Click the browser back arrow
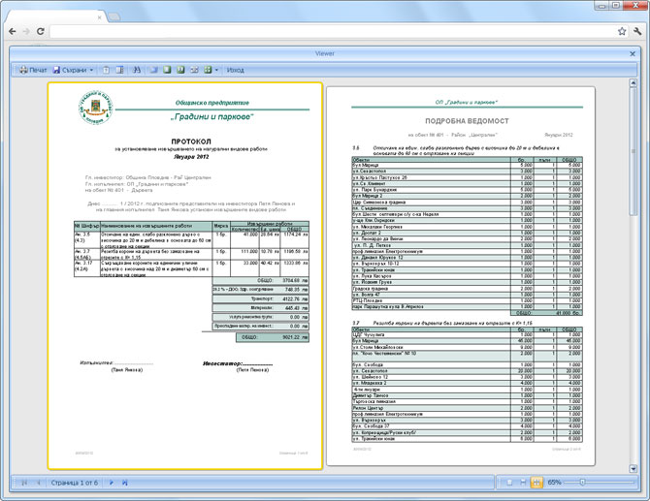This screenshot has width=650, height=501. pos(12,31)
